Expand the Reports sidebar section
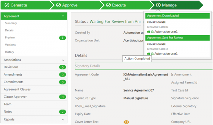Viewport: 213px width, 125px height. click(x=63, y=120)
